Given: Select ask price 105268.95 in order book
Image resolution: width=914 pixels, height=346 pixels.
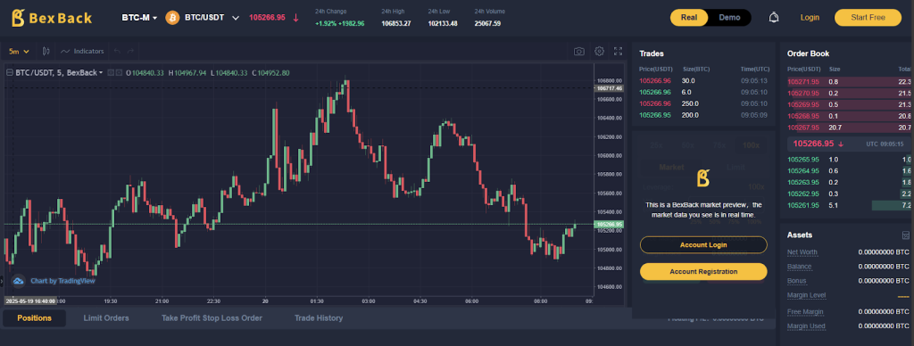Looking at the screenshot, I should click(x=802, y=116).
